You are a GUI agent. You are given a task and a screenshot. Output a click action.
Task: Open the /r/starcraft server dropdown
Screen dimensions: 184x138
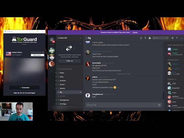click(x=69, y=38)
